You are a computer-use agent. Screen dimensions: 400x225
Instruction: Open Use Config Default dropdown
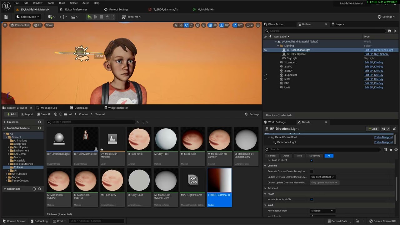pos(323,177)
